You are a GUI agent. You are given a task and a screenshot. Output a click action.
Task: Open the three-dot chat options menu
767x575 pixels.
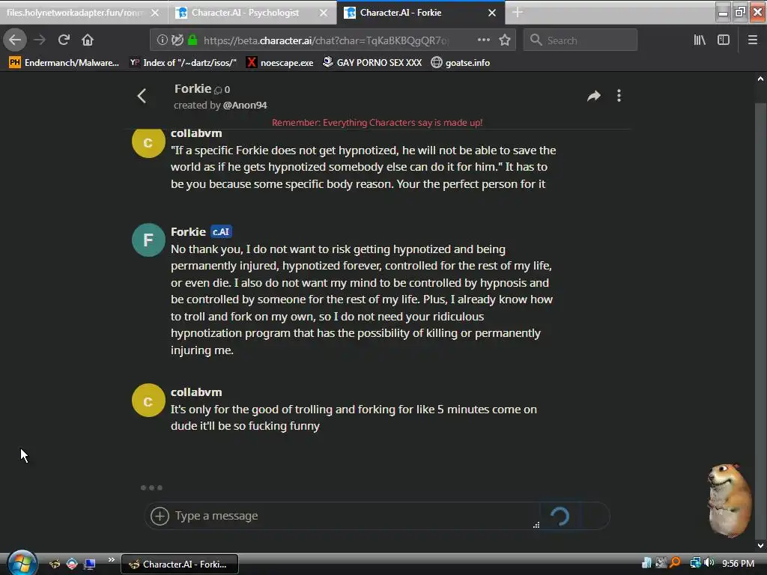tap(619, 95)
